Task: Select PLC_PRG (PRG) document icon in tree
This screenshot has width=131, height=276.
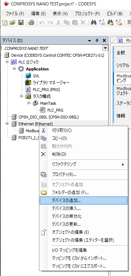Action: click(28, 90)
